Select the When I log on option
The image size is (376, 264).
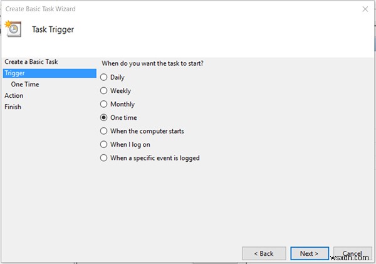point(104,145)
